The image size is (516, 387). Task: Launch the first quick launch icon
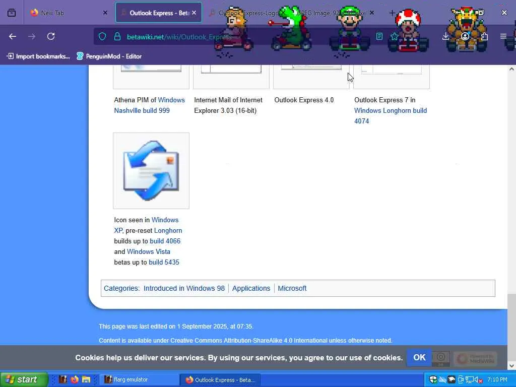point(63,379)
